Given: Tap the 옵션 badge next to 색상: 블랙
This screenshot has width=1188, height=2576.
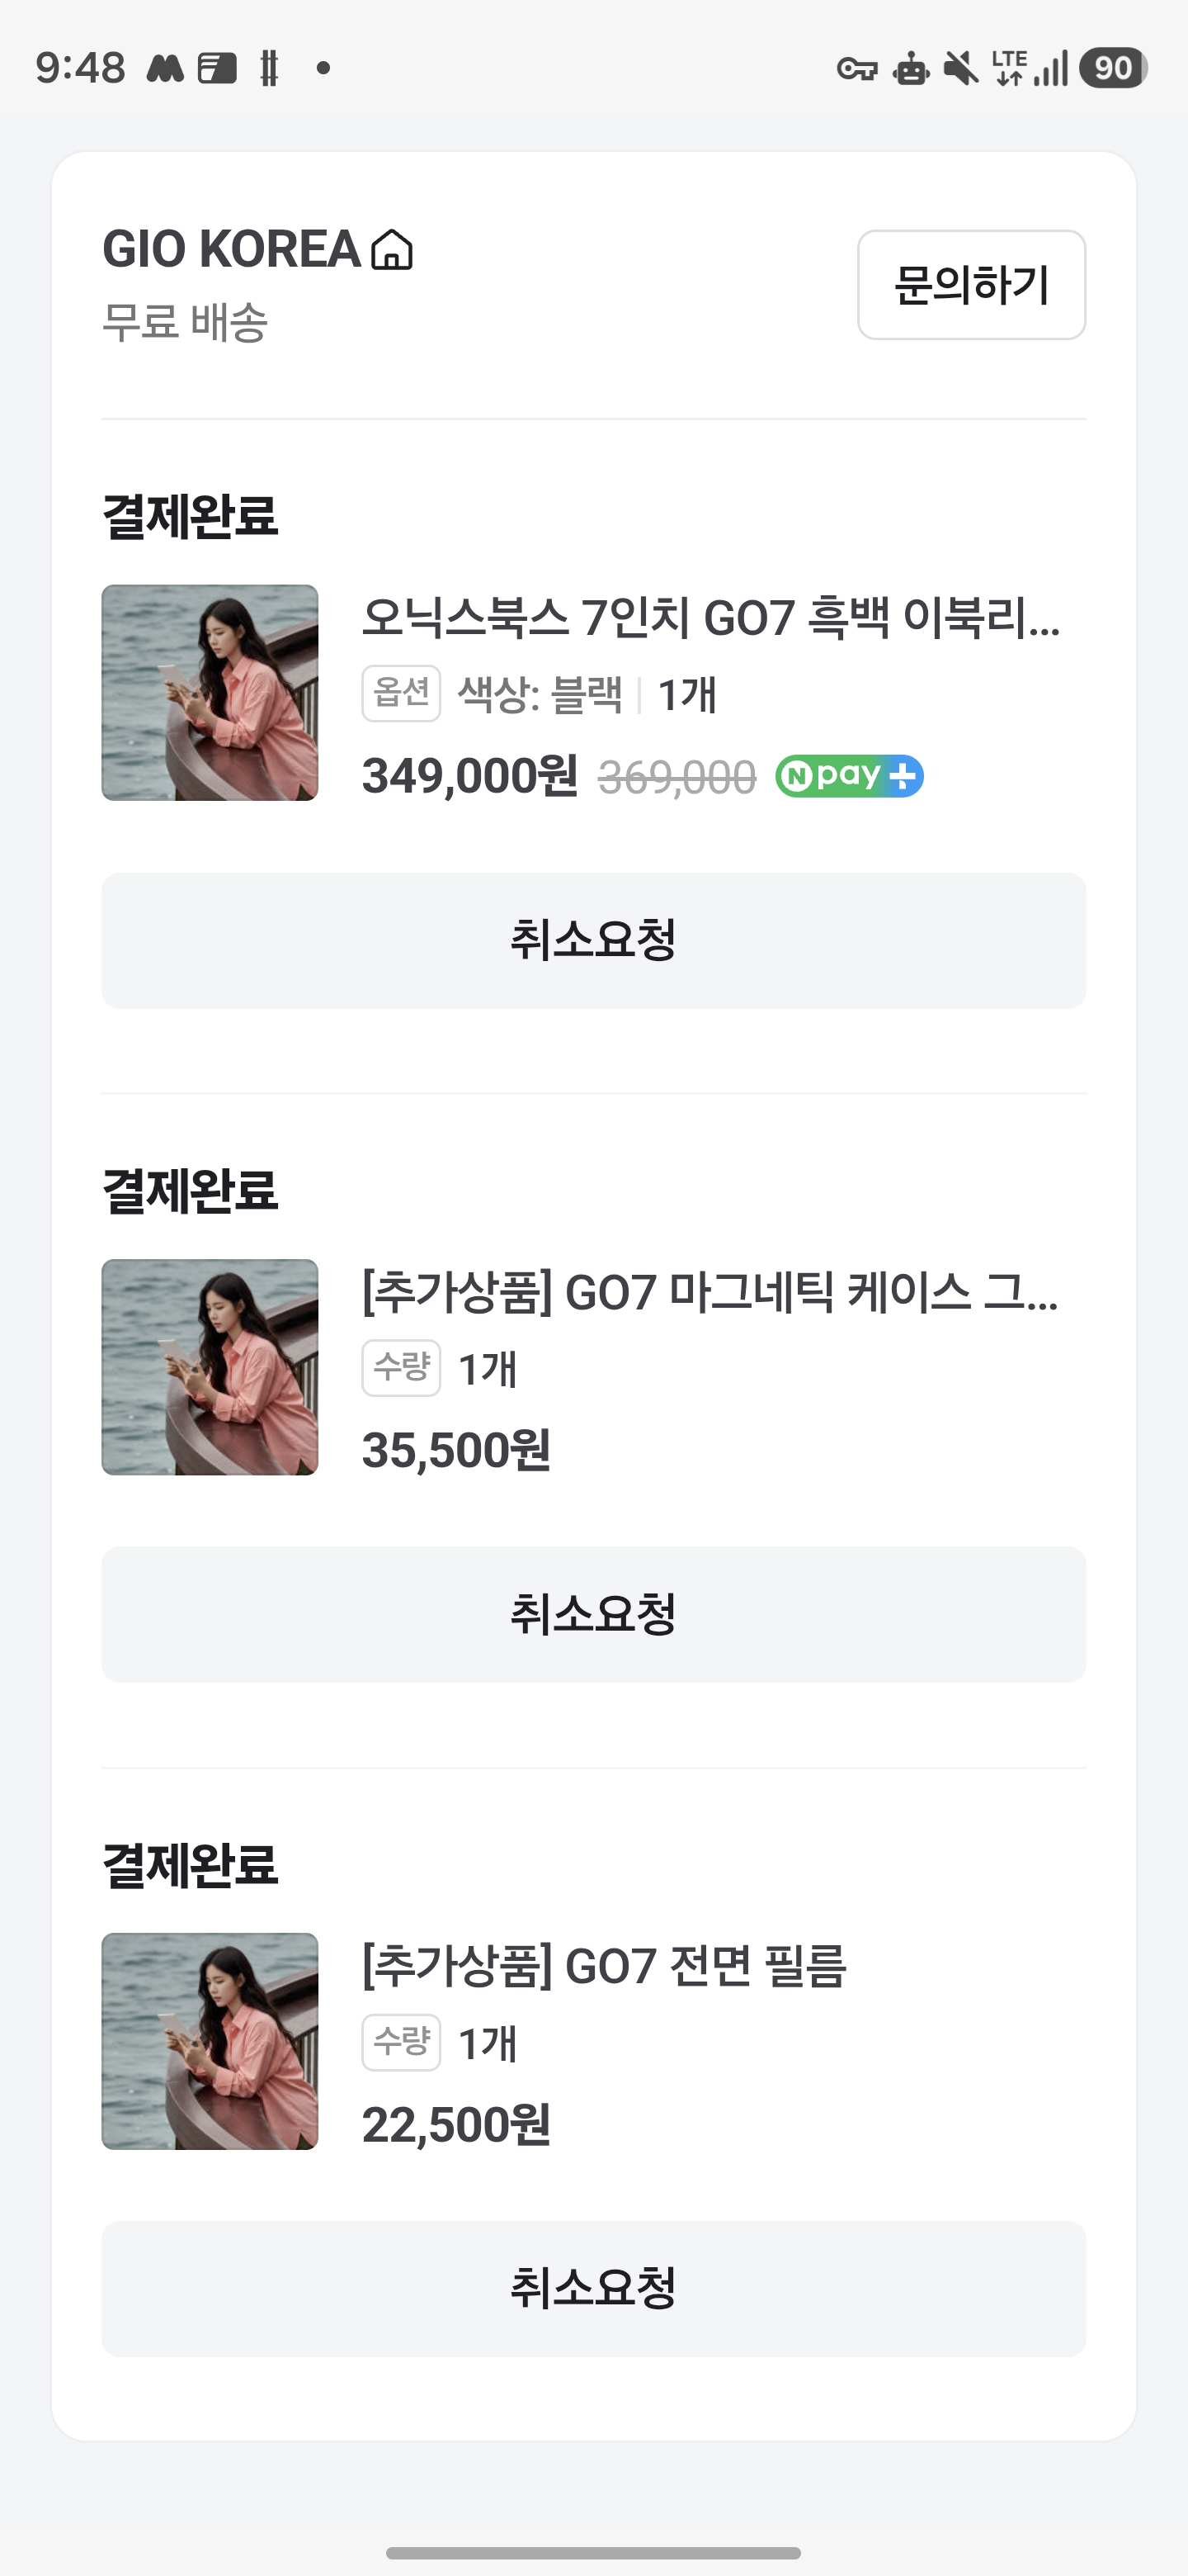Looking at the screenshot, I should click(401, 693).
